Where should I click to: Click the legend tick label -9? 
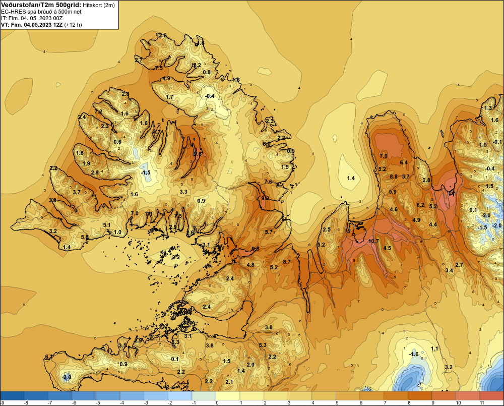(x=2, y=403)
